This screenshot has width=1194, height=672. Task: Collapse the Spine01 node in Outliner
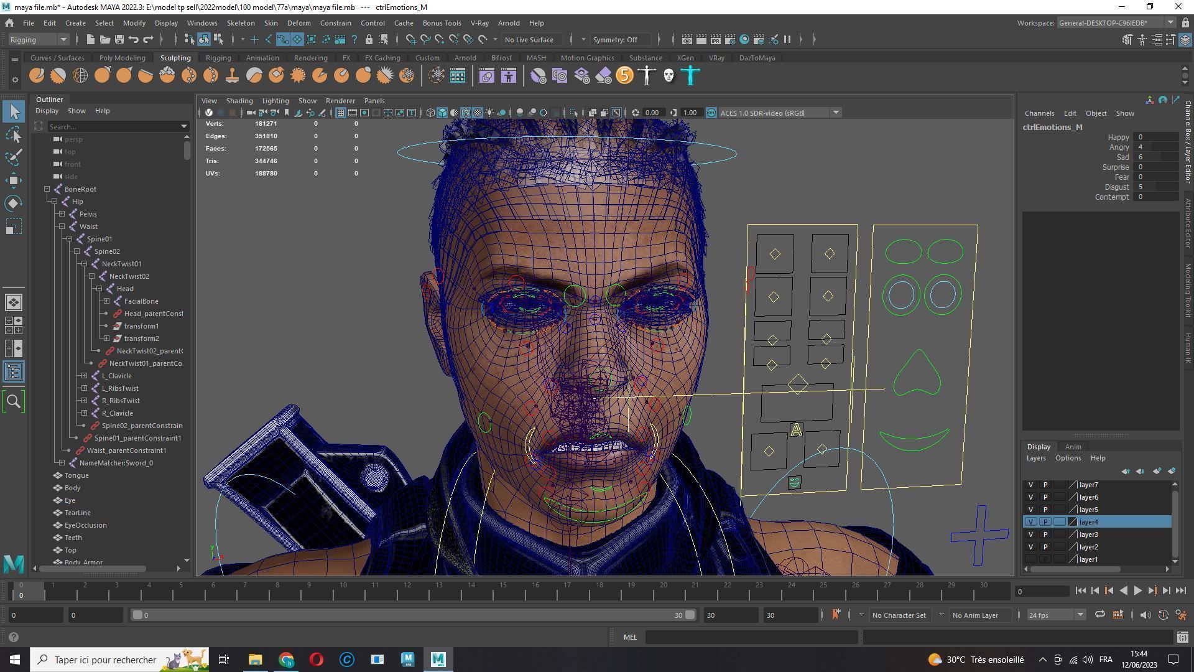pyautogui.click(x=70, y=239)
